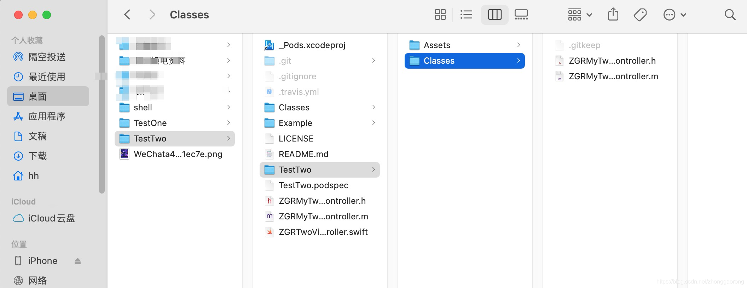The width and height of the screenshot is (747, 288).
Task: Open the More actions ellipsis menu
Action: [674, 15]
